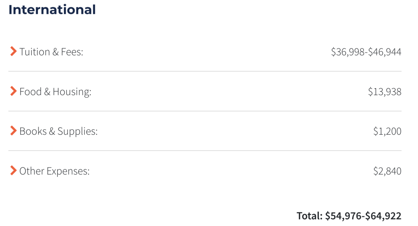The width and height of the screenshot is (418, 226).
Task: Click the $36,998 lower tuition figure
Action: click(348, 52)
